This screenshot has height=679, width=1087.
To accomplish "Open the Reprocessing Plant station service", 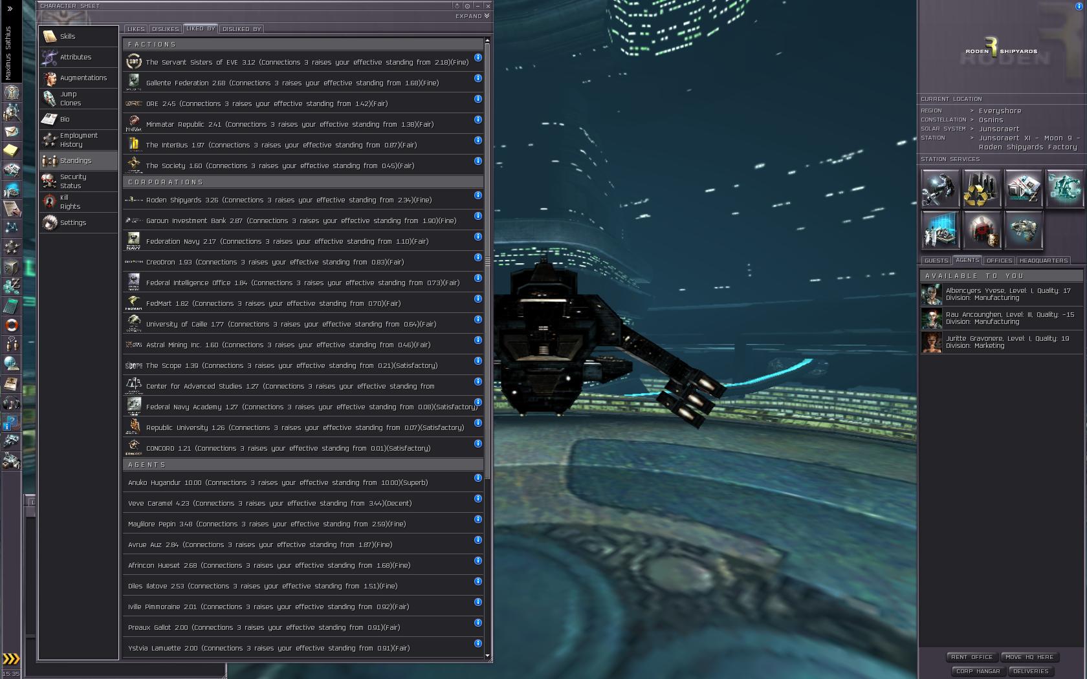I will coord(982,188).
